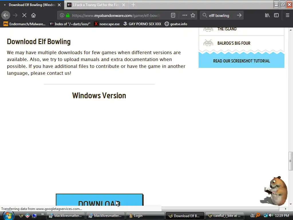Click the 'Download Elf Bowling' heading
The image size is (293, 220).
click(39, 42)
